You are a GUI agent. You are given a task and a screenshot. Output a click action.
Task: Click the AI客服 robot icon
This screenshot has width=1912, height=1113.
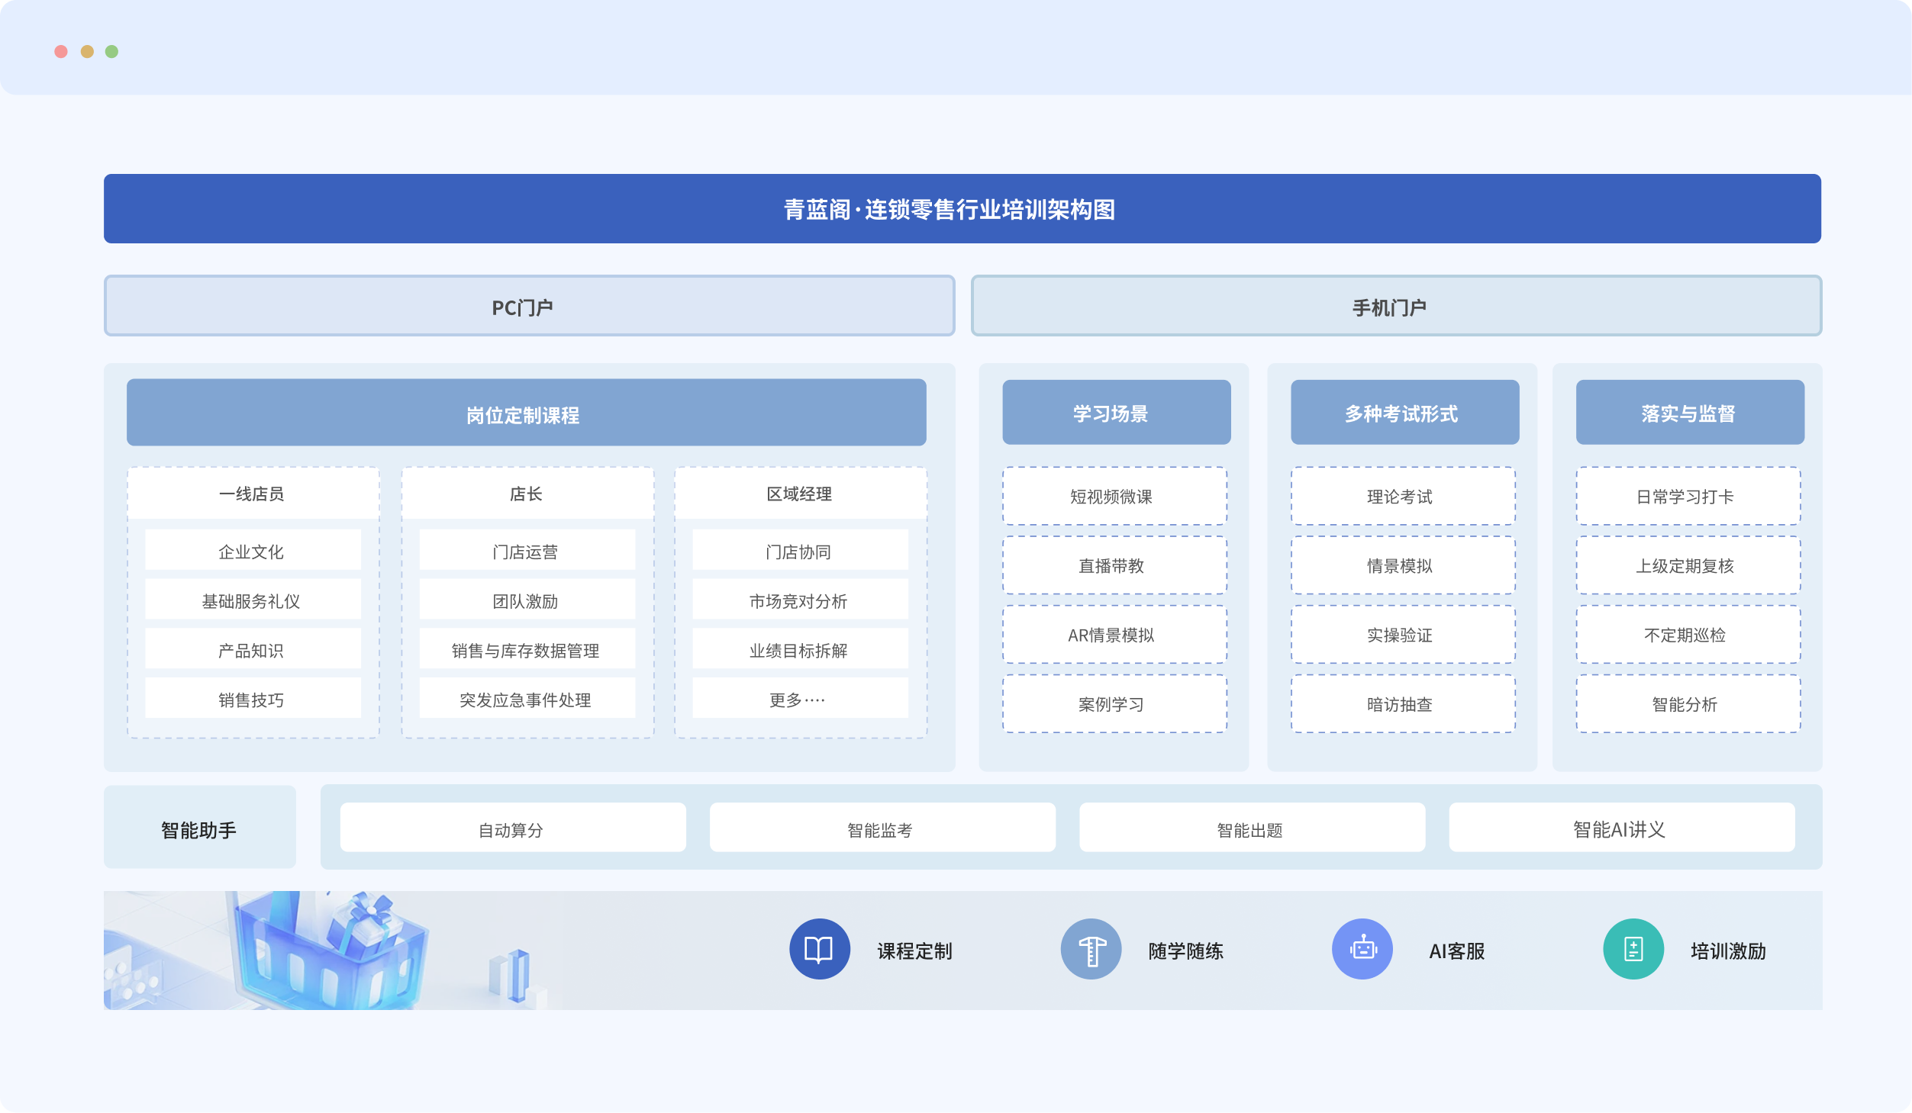[x=1362, y=949]
